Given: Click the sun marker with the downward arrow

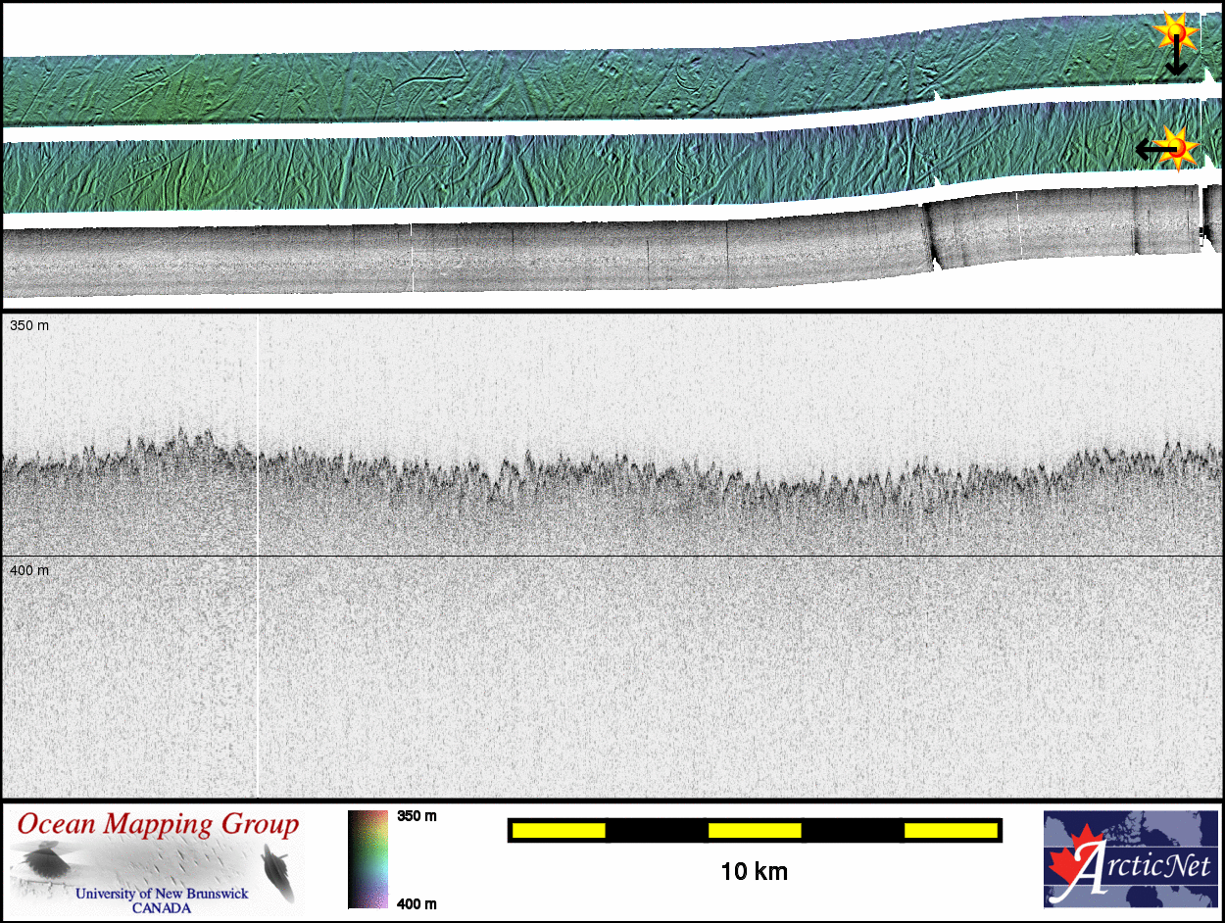Looking at the screenshot, I should point(1175,32).
